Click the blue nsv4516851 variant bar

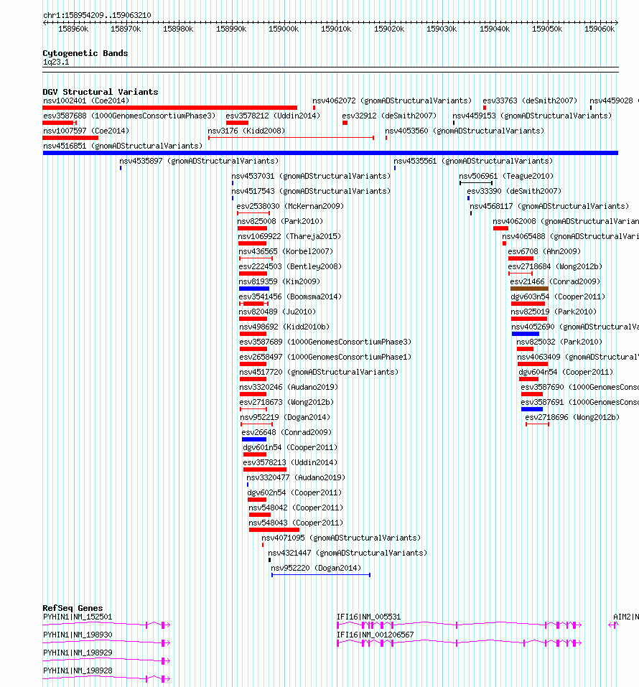[330, 153]
